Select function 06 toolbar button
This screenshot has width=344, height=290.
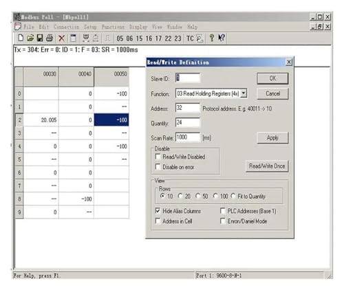pyautogui.click(x=129, y=38)
